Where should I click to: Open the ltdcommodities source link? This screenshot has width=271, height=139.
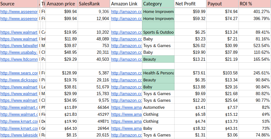coord(19,59)
